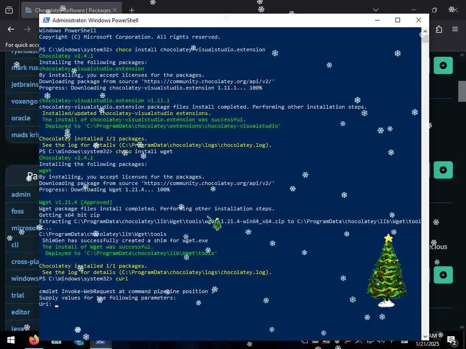Open the Firefox hamburger menu

tap(455, 29)
